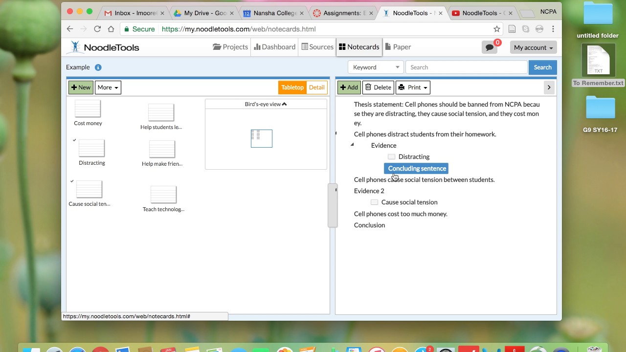Click the blue Search button
This screenshot has width=626, height=352.
tap(542, 67)
